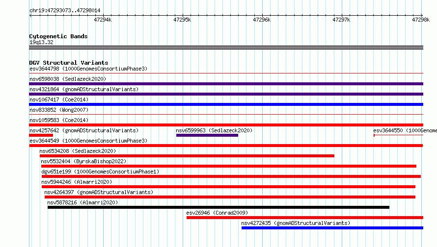Click the 47295k ruler mark
437x247 pixels.
point(182,20)
